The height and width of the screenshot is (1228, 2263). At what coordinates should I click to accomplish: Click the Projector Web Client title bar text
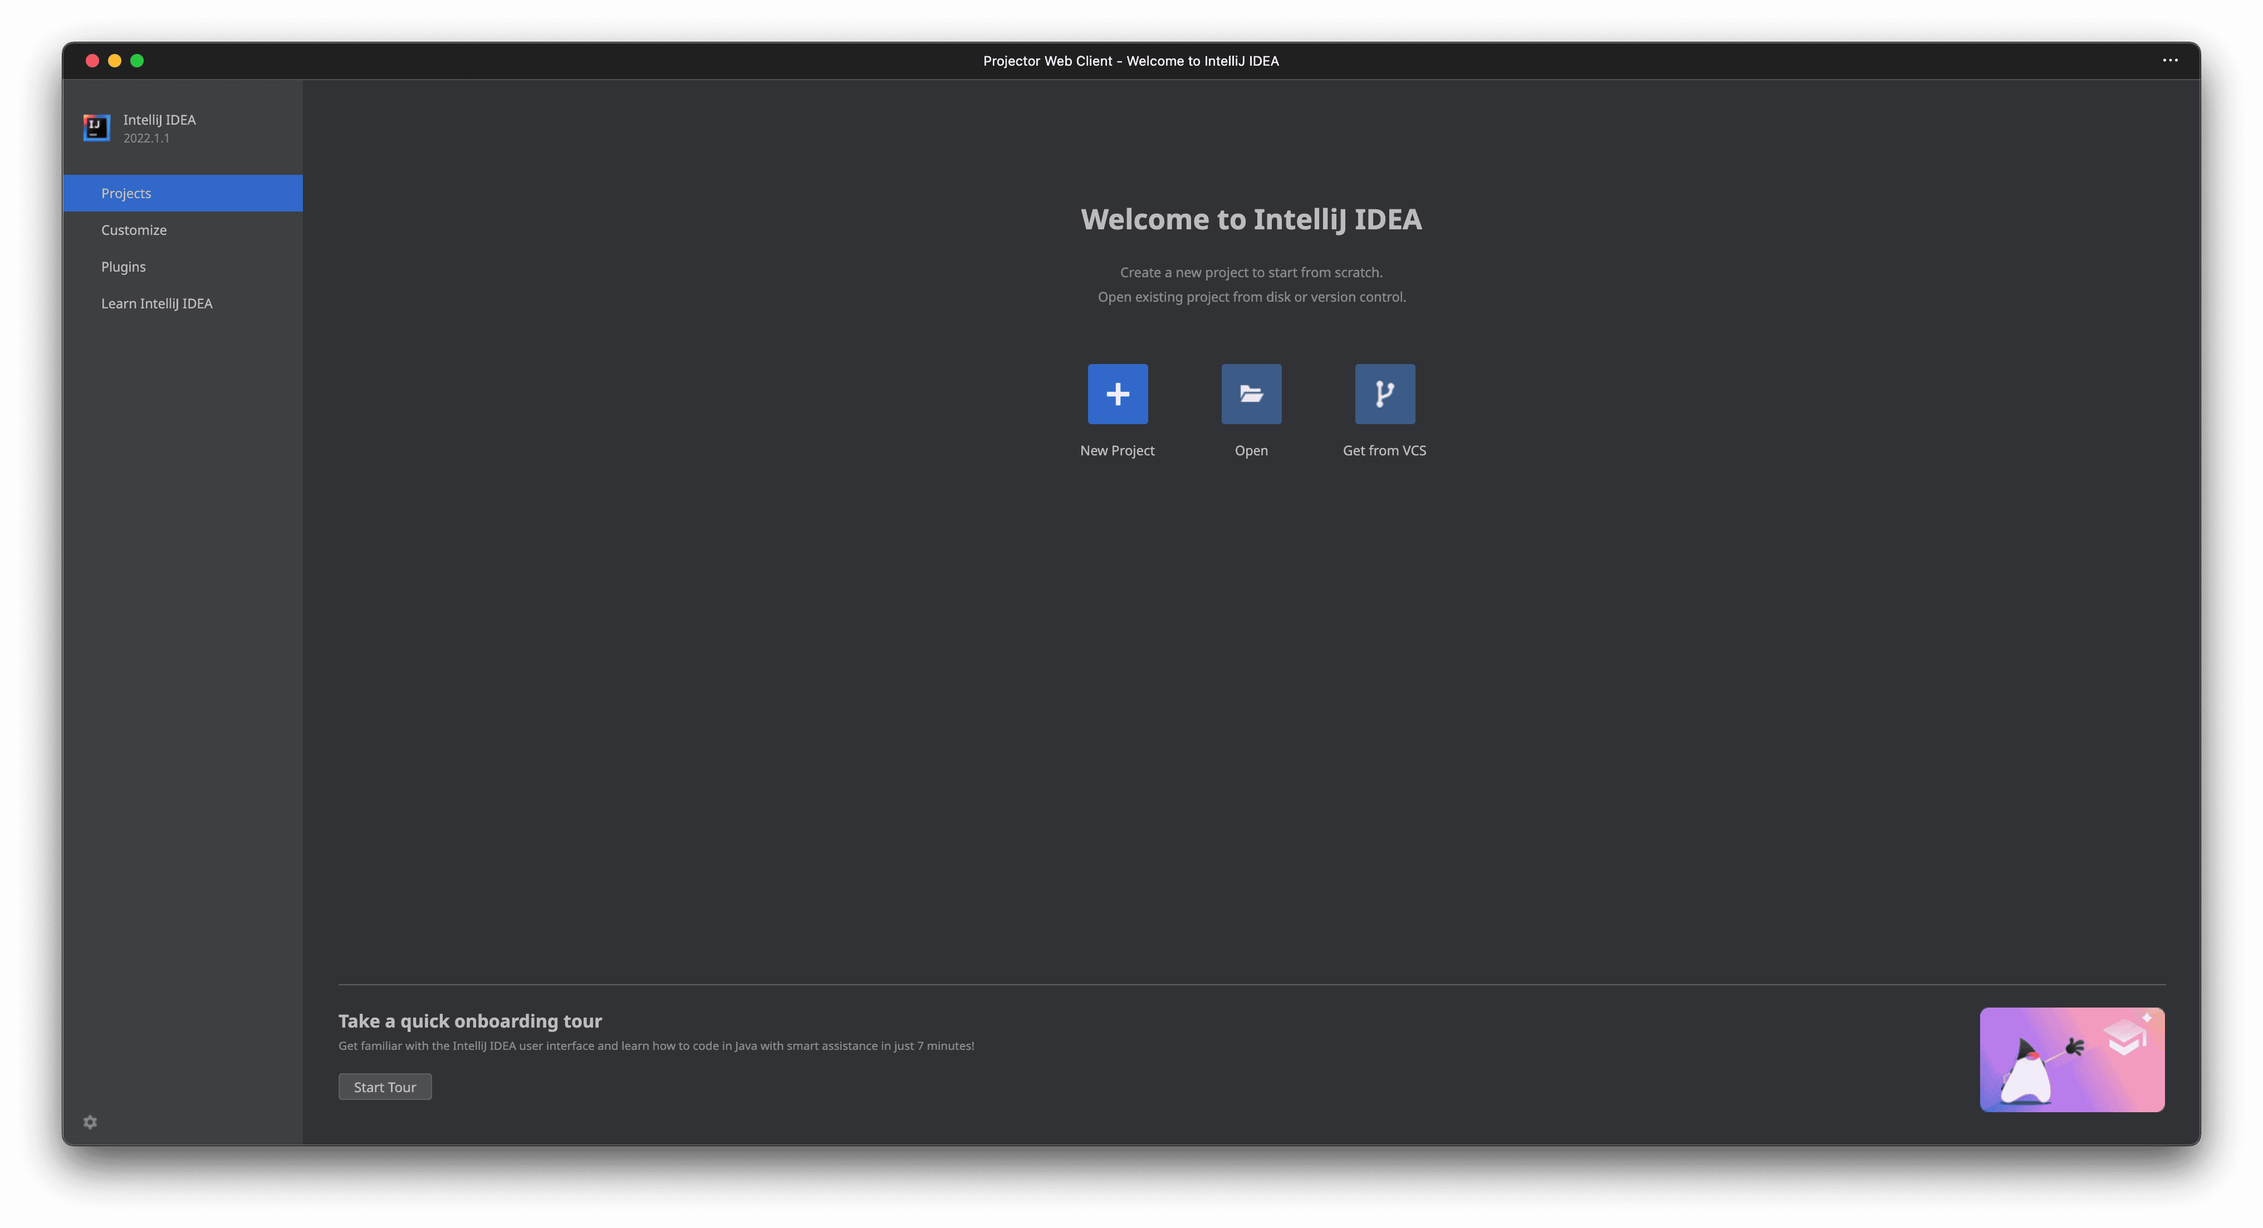[x=1130, y=61]
